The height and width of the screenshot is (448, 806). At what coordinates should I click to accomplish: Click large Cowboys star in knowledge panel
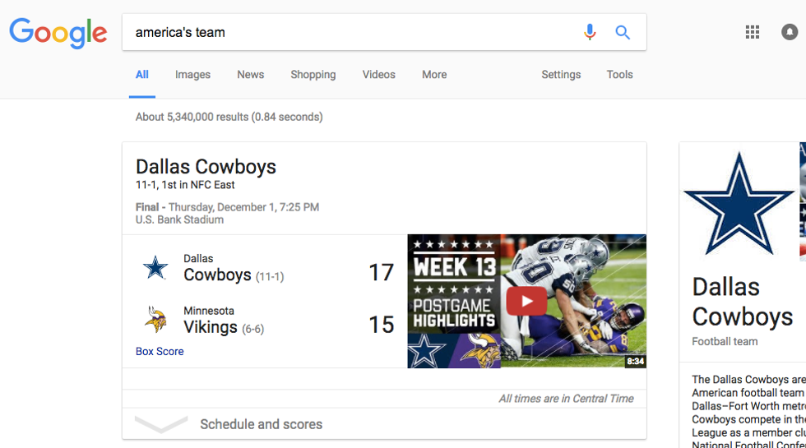pos(738,203)
